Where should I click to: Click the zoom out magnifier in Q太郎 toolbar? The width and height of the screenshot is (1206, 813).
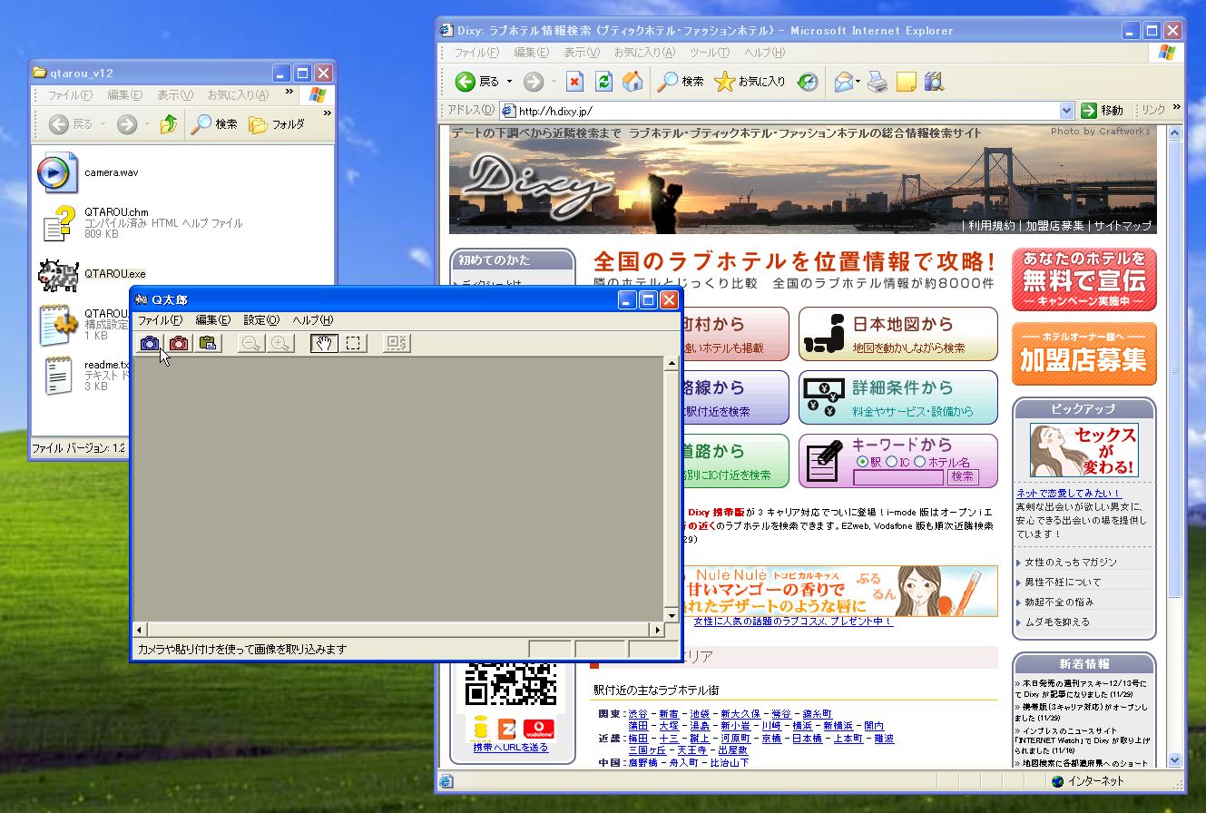(251, 343)
